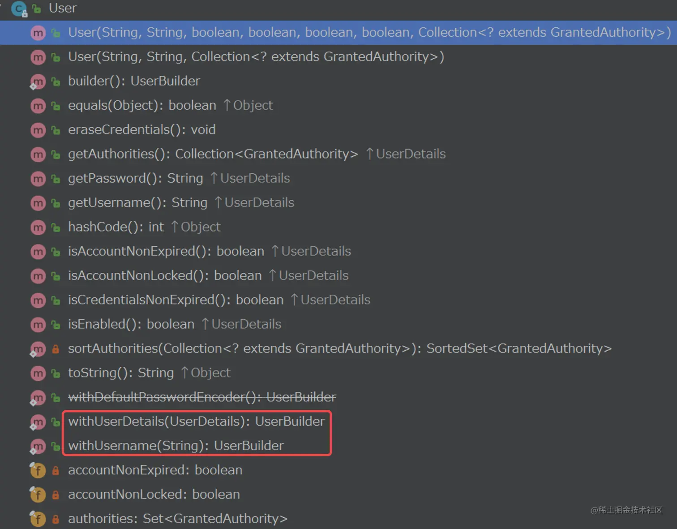Select isCredentialsNonExpired(): boolean
Image resolution: width=677 pixels, height=529 pixels.
[176, 300]
